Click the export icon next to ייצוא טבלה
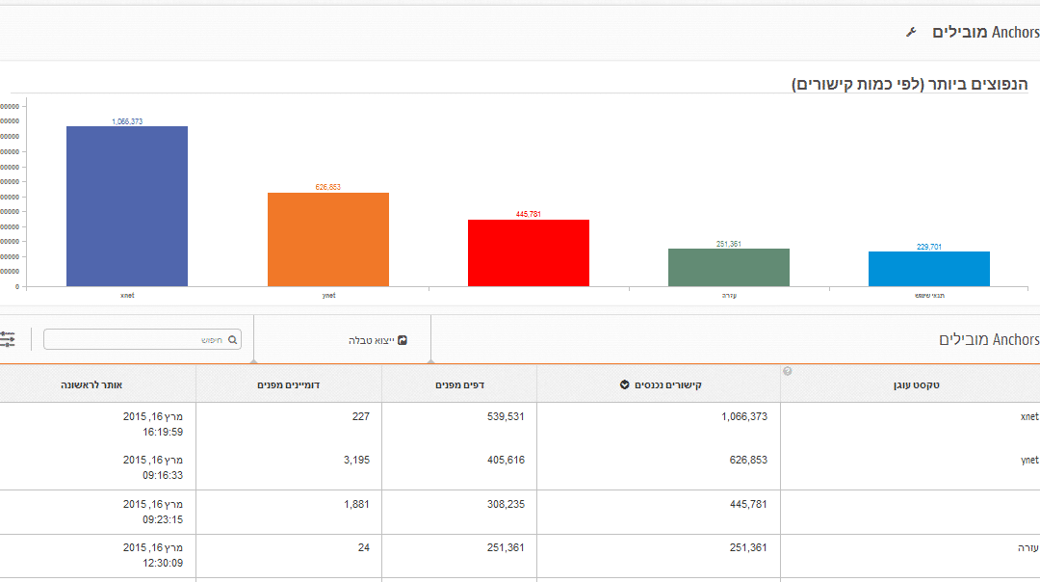Screen dimensions: 1040x582 pyautogui.click(x=402, y=340)
